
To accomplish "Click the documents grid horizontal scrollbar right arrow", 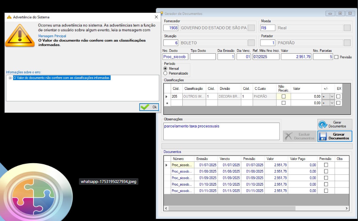I will [346, 208].
